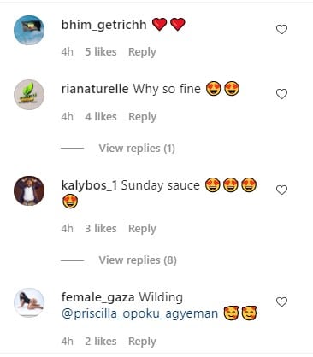This screenshot has width=313, height=357.
Task: Open kalybos_1's profile avatar
Action: [x=29, y=190]
